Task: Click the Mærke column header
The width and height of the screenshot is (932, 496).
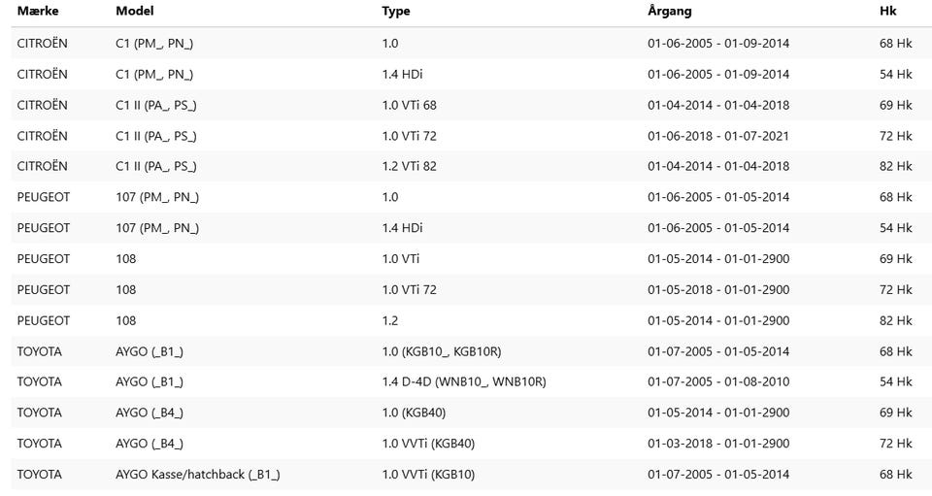Action: 38,12
